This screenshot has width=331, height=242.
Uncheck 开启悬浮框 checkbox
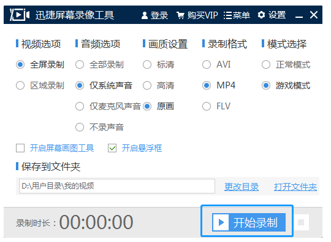(x=112, y=148)
